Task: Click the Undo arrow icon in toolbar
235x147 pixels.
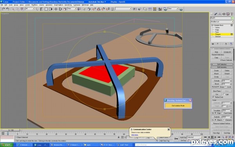Action: (3, 9)
